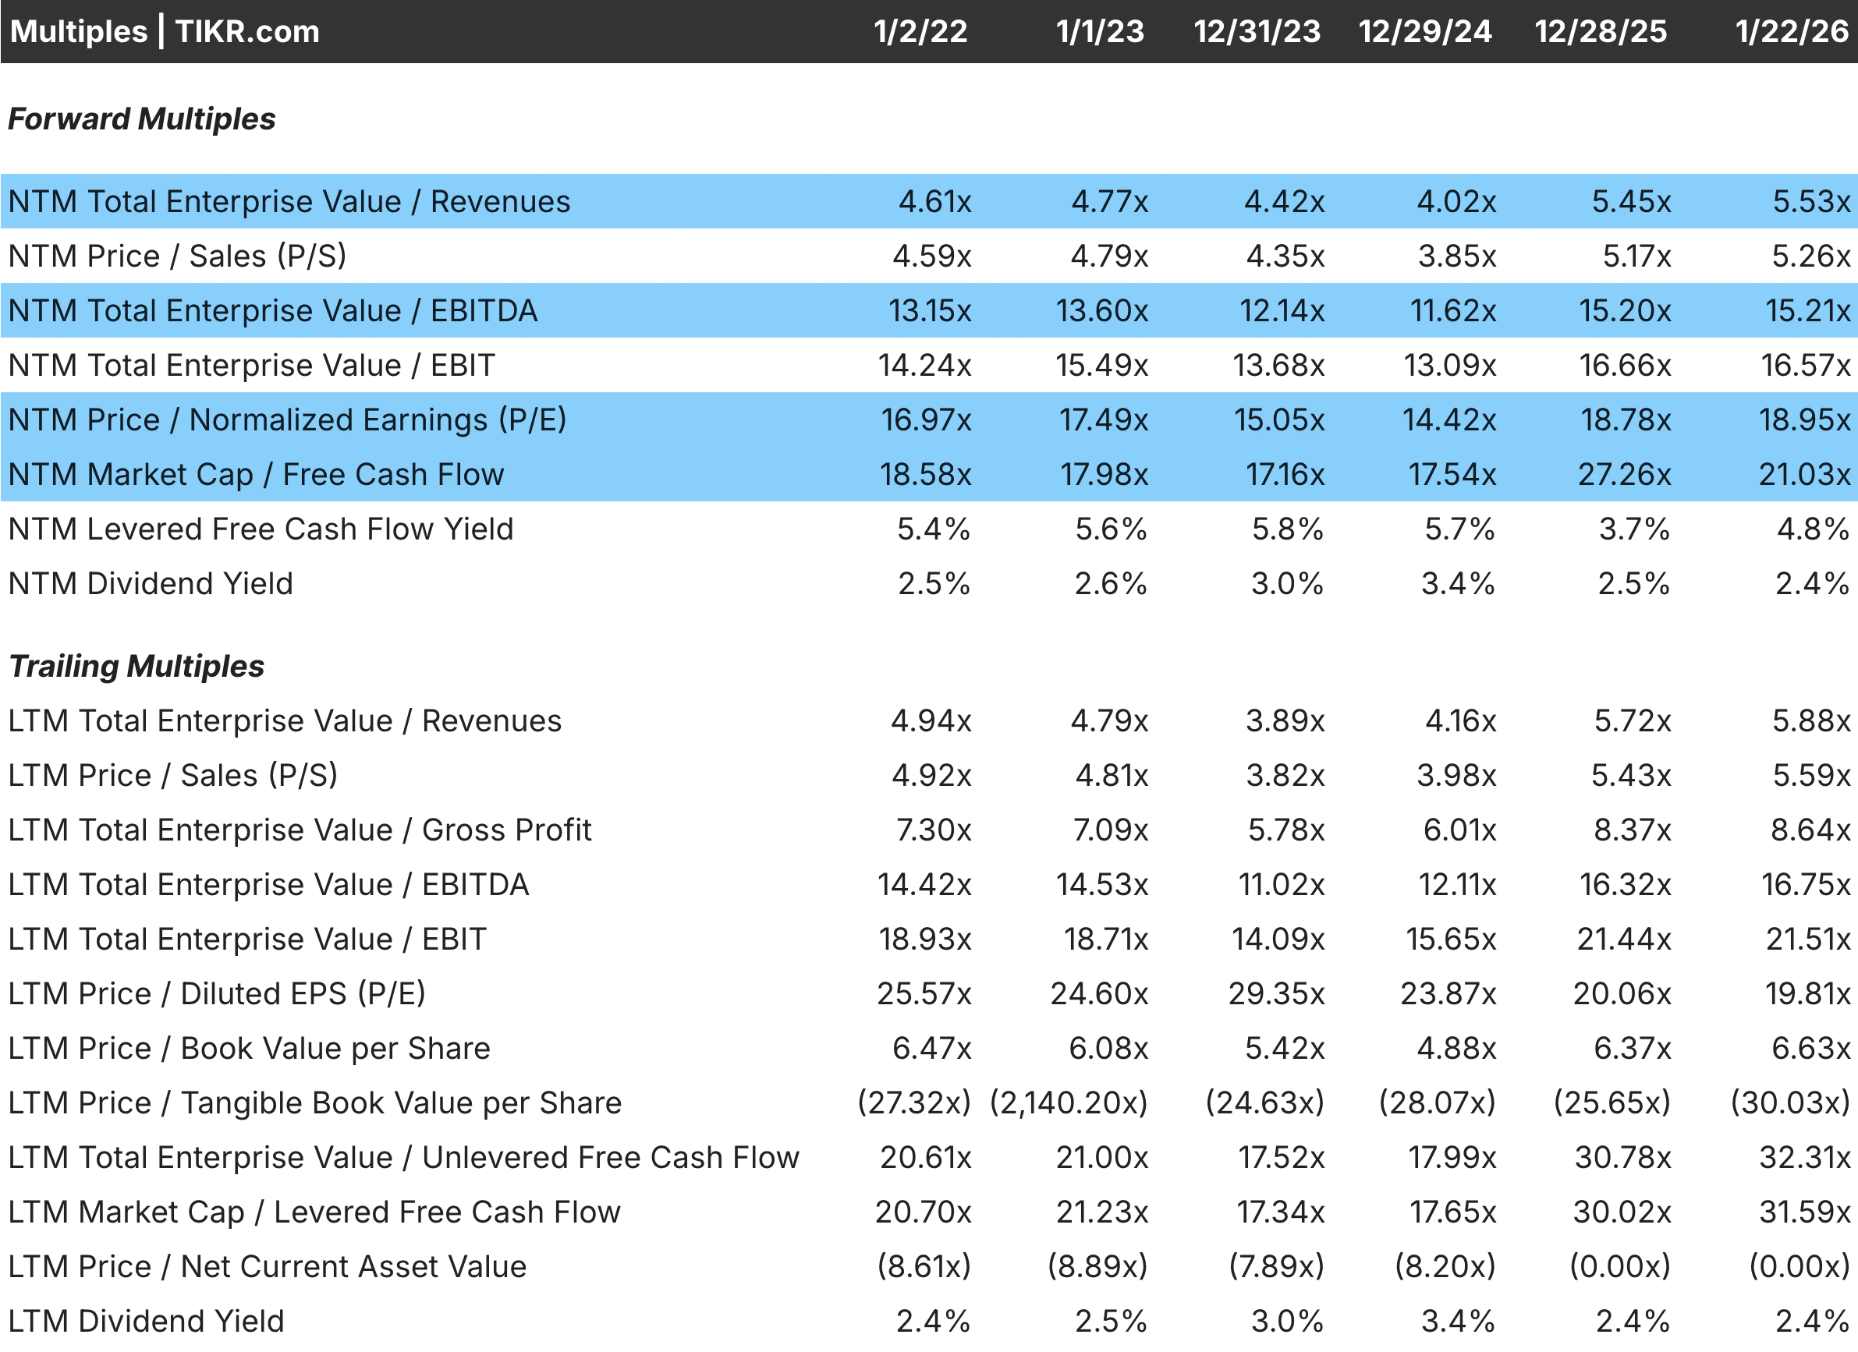
Task: Click the NTM Total Enterprise Value / EBIT label
Action: click(251, 365)
